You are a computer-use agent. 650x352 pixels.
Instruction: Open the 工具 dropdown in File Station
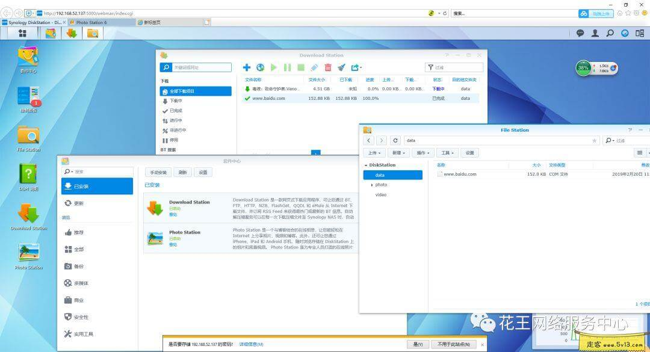[447, 153]
